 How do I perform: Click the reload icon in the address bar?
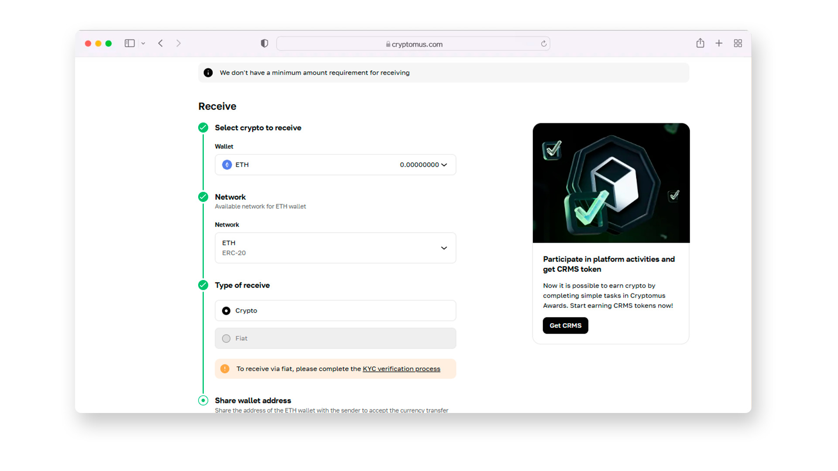point(543,44)
